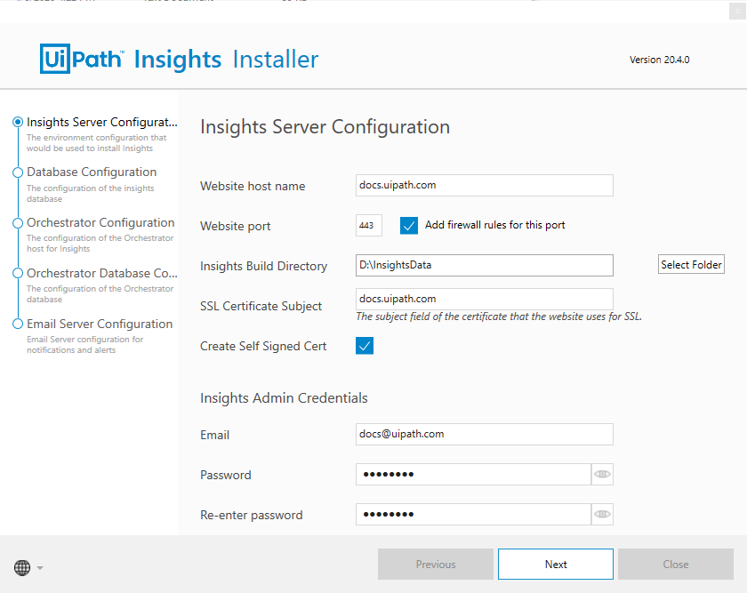
Task: Show password via Password field eye icon
Action: click(602, 475)
